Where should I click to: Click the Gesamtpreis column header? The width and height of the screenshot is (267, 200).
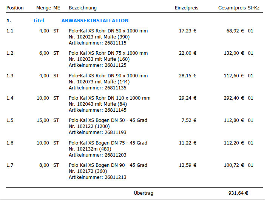click(x=232, y=8)
